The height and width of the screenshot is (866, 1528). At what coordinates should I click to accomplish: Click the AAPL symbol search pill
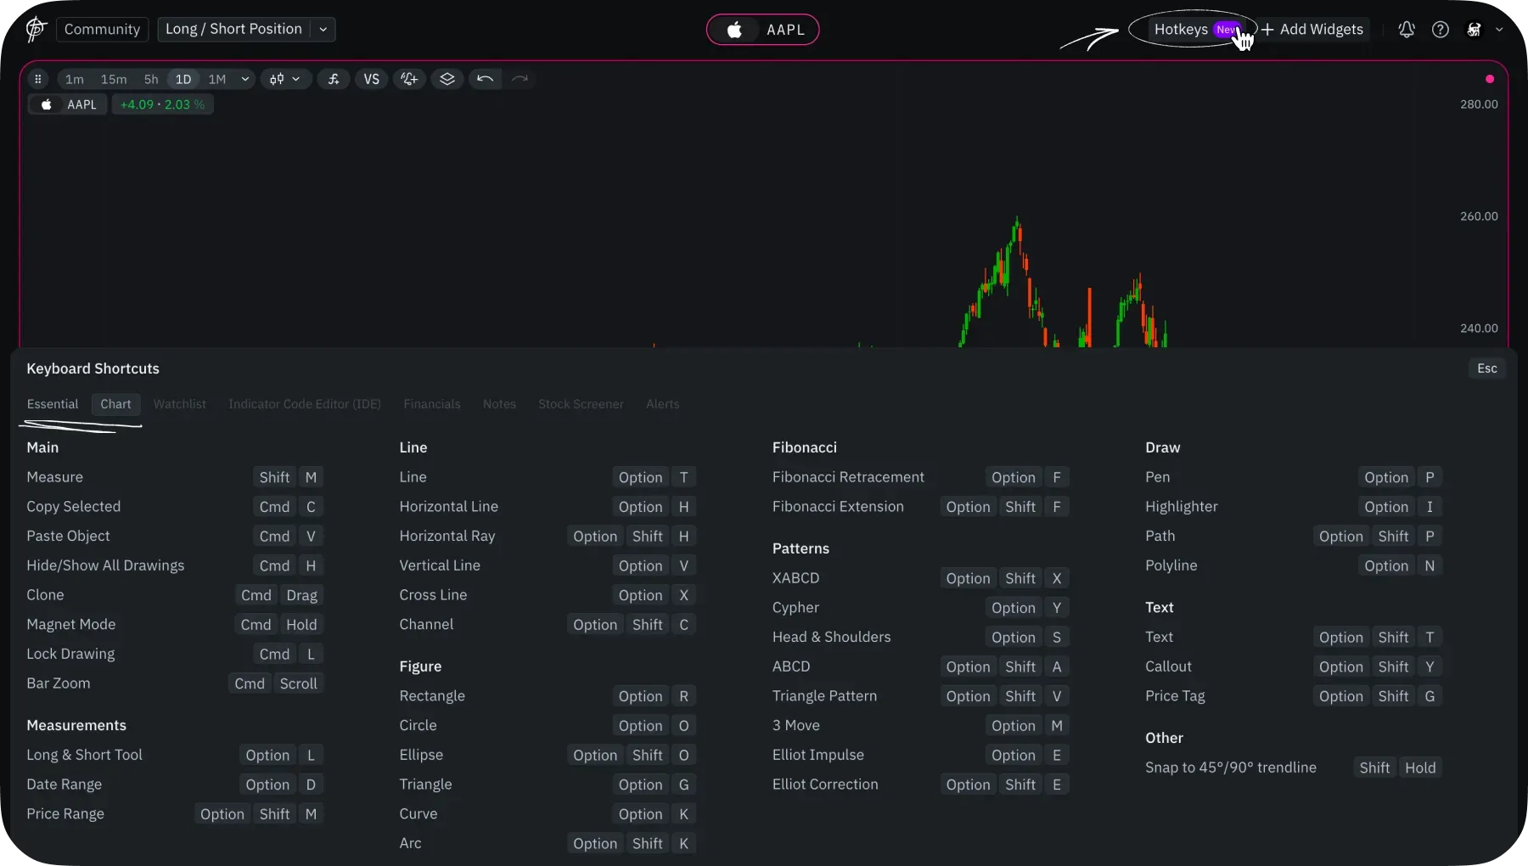click(x=762, y=30)
